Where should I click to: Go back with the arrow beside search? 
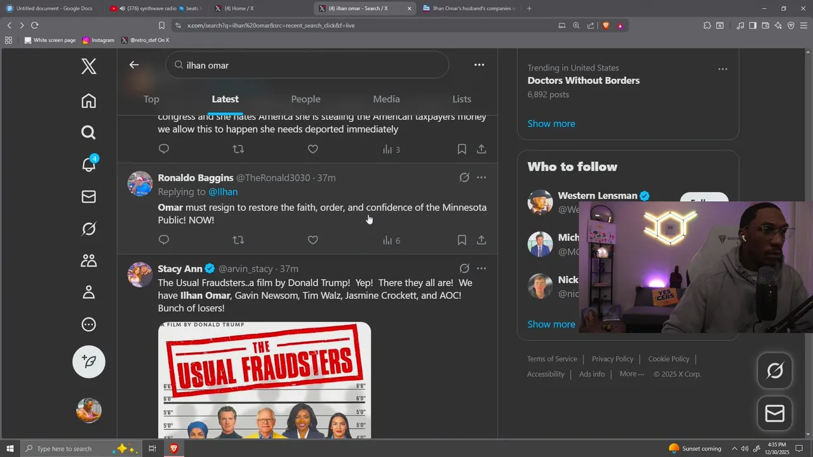134,65
